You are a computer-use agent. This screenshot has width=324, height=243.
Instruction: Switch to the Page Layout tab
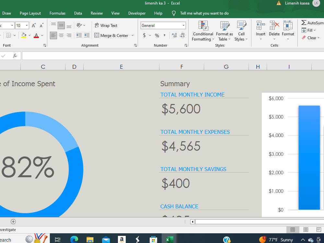[x=30, y=13]
